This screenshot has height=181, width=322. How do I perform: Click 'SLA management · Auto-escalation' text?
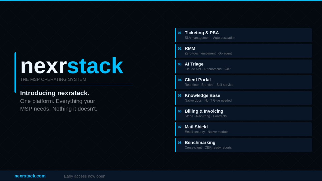[210, 38]
